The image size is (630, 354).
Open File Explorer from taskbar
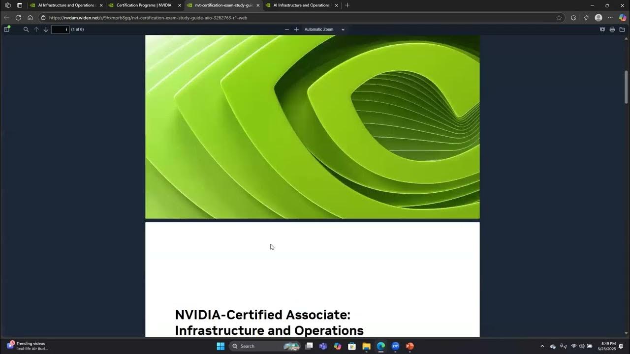pyautogui.click(x=366, y=346)
